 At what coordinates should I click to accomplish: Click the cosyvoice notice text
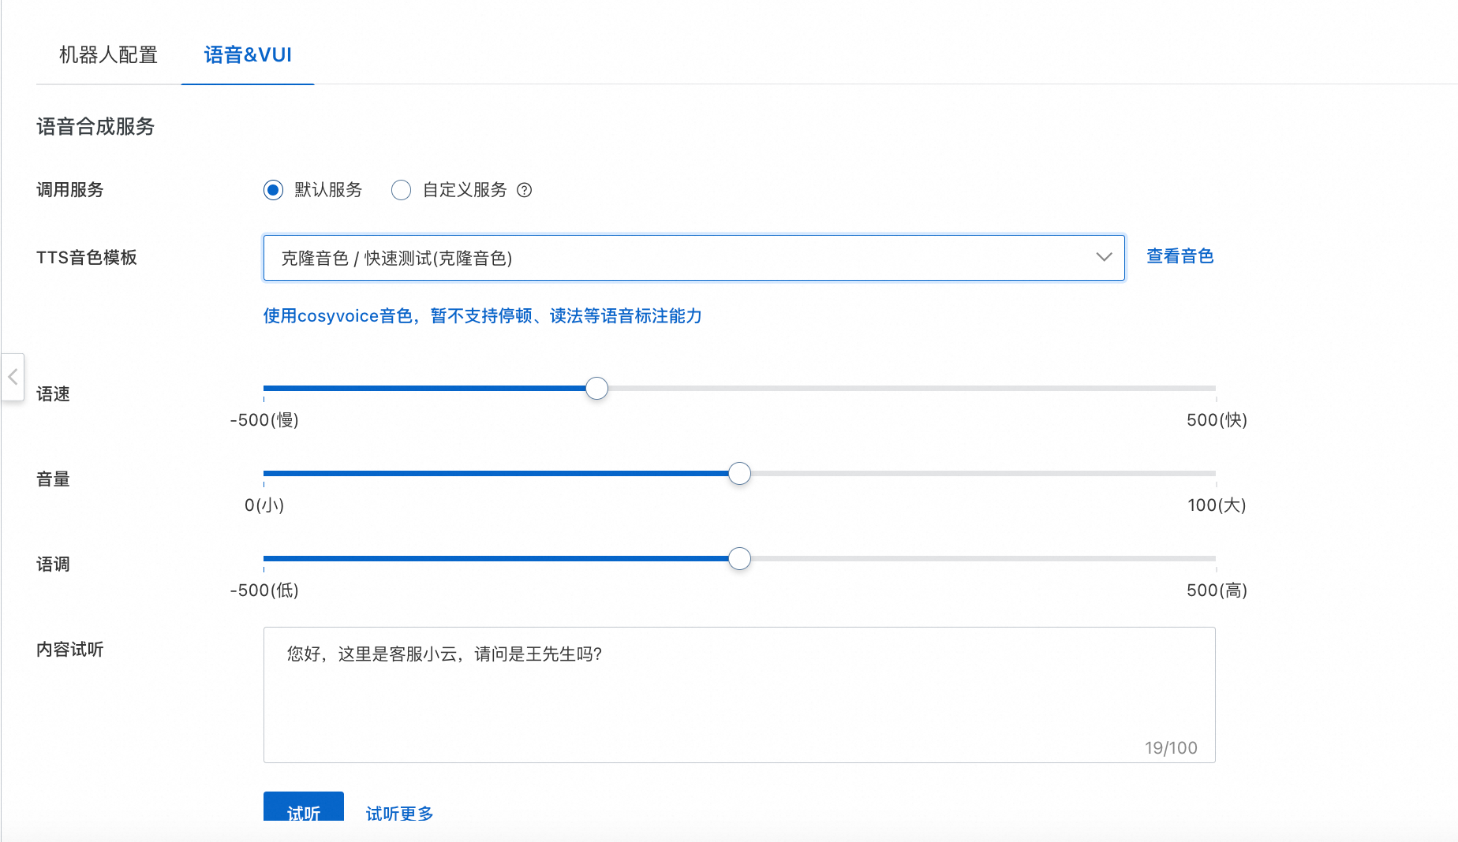click(x=482, y=316)
